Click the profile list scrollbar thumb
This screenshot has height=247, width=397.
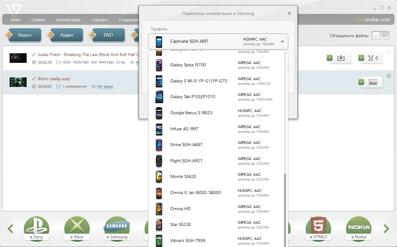click(285, 210)
